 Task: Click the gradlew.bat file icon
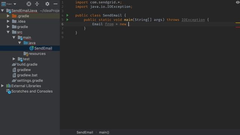click(14, 75)
